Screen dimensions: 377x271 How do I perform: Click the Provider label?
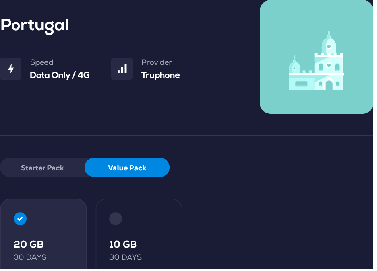click(x=157, y=62)
